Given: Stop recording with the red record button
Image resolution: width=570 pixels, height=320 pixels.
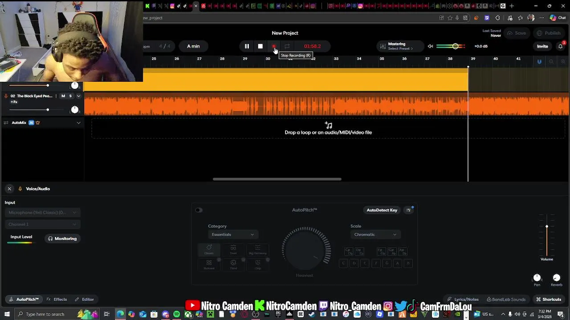Looking at the screenshot, I should (x=274, y=46).
